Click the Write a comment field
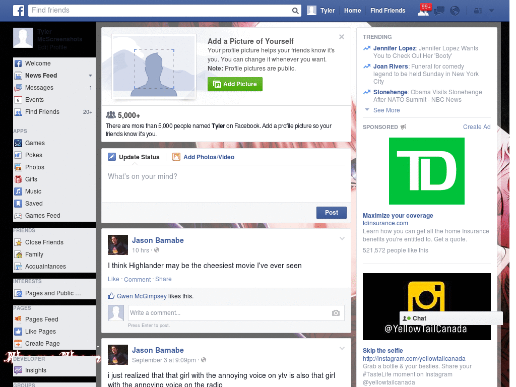Screen dimensions: 516x387 pos(230,313)
